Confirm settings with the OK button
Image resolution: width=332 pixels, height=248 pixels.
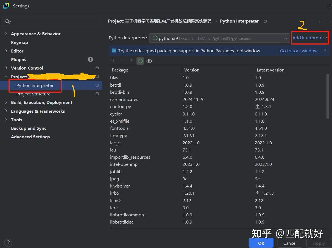[261, 243]
